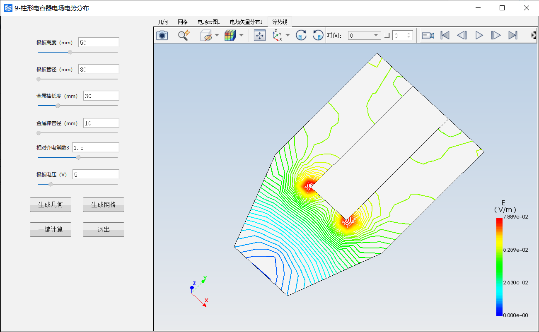This screenshot has height=332, width=539.
Task: Minimize the application window
Action: (478, 8)
